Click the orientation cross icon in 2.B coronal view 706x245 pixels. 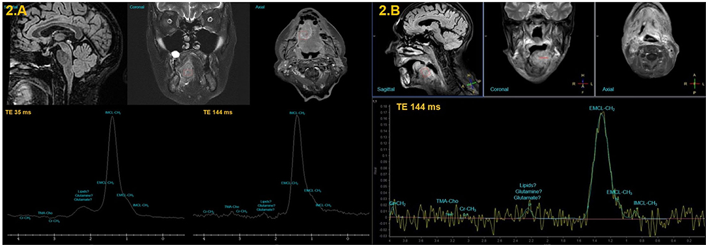pos(583,84)
